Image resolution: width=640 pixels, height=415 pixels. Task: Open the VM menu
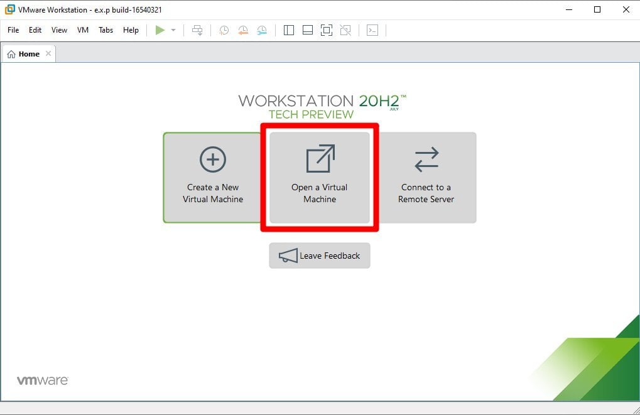click(83, 30)
